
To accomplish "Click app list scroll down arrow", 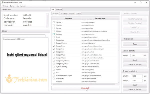I will click(x=118, y=83).
